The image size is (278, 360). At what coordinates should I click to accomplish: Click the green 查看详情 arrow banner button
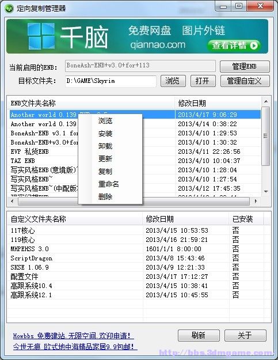(x=234, y=46)
